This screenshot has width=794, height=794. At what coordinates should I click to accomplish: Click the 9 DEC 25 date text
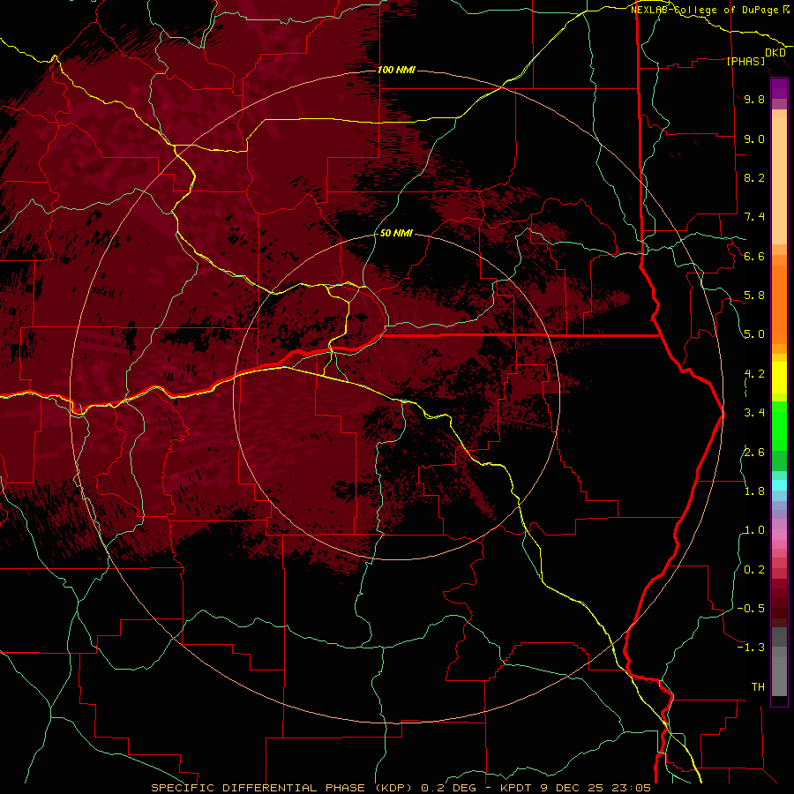571,788
